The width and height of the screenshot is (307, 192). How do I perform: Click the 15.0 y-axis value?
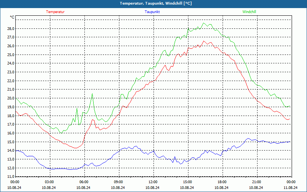(10, 142)
